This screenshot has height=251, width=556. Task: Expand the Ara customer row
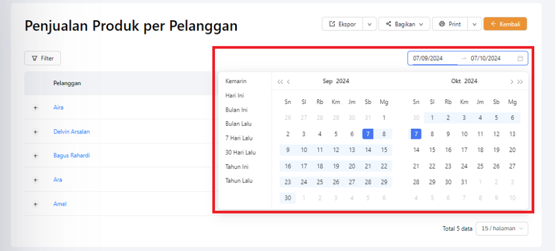pyautogui.click(x=35, y=180)
